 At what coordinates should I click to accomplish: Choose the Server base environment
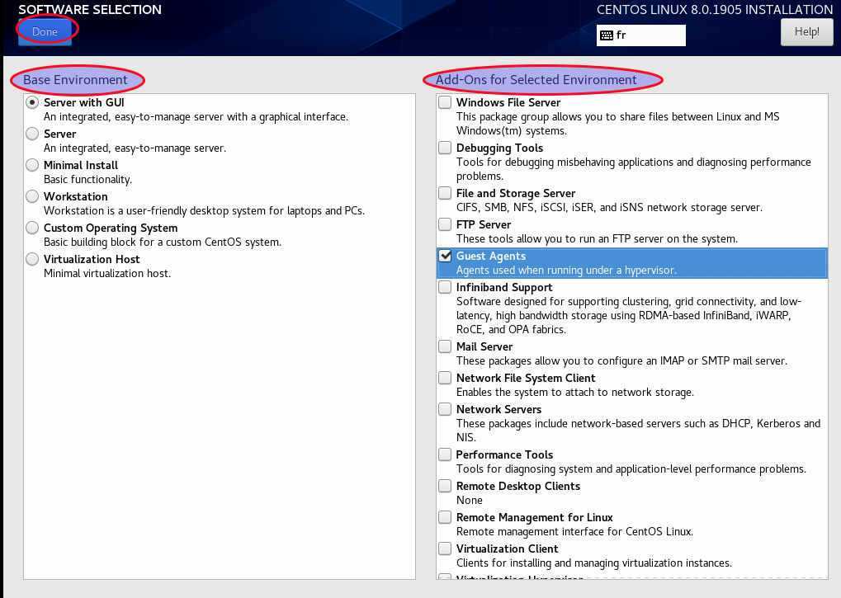[x=32, y=134]
